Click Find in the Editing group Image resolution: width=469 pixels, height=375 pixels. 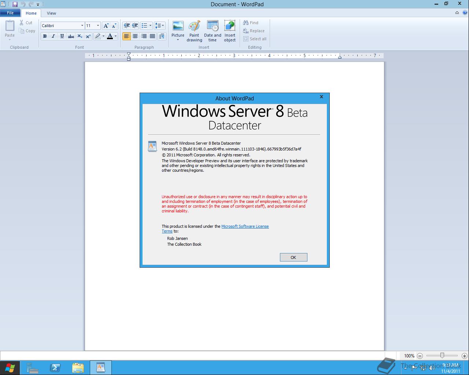(x=251, y=23)
